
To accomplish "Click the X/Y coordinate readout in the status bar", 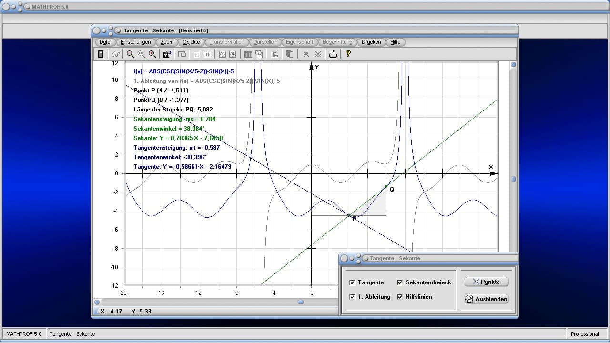I will click(x=126, y=312).
